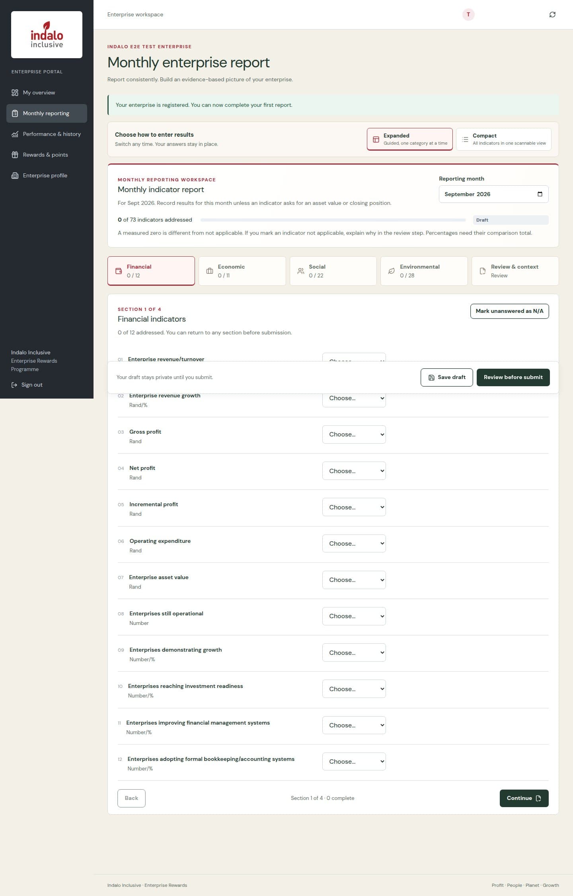Switch to Compact entry mode
Screen dimensions: 573x896
coord(503,139)
